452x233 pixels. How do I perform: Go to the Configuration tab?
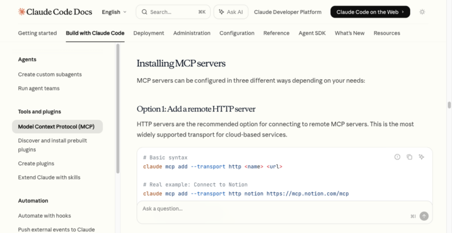(237, 33)
